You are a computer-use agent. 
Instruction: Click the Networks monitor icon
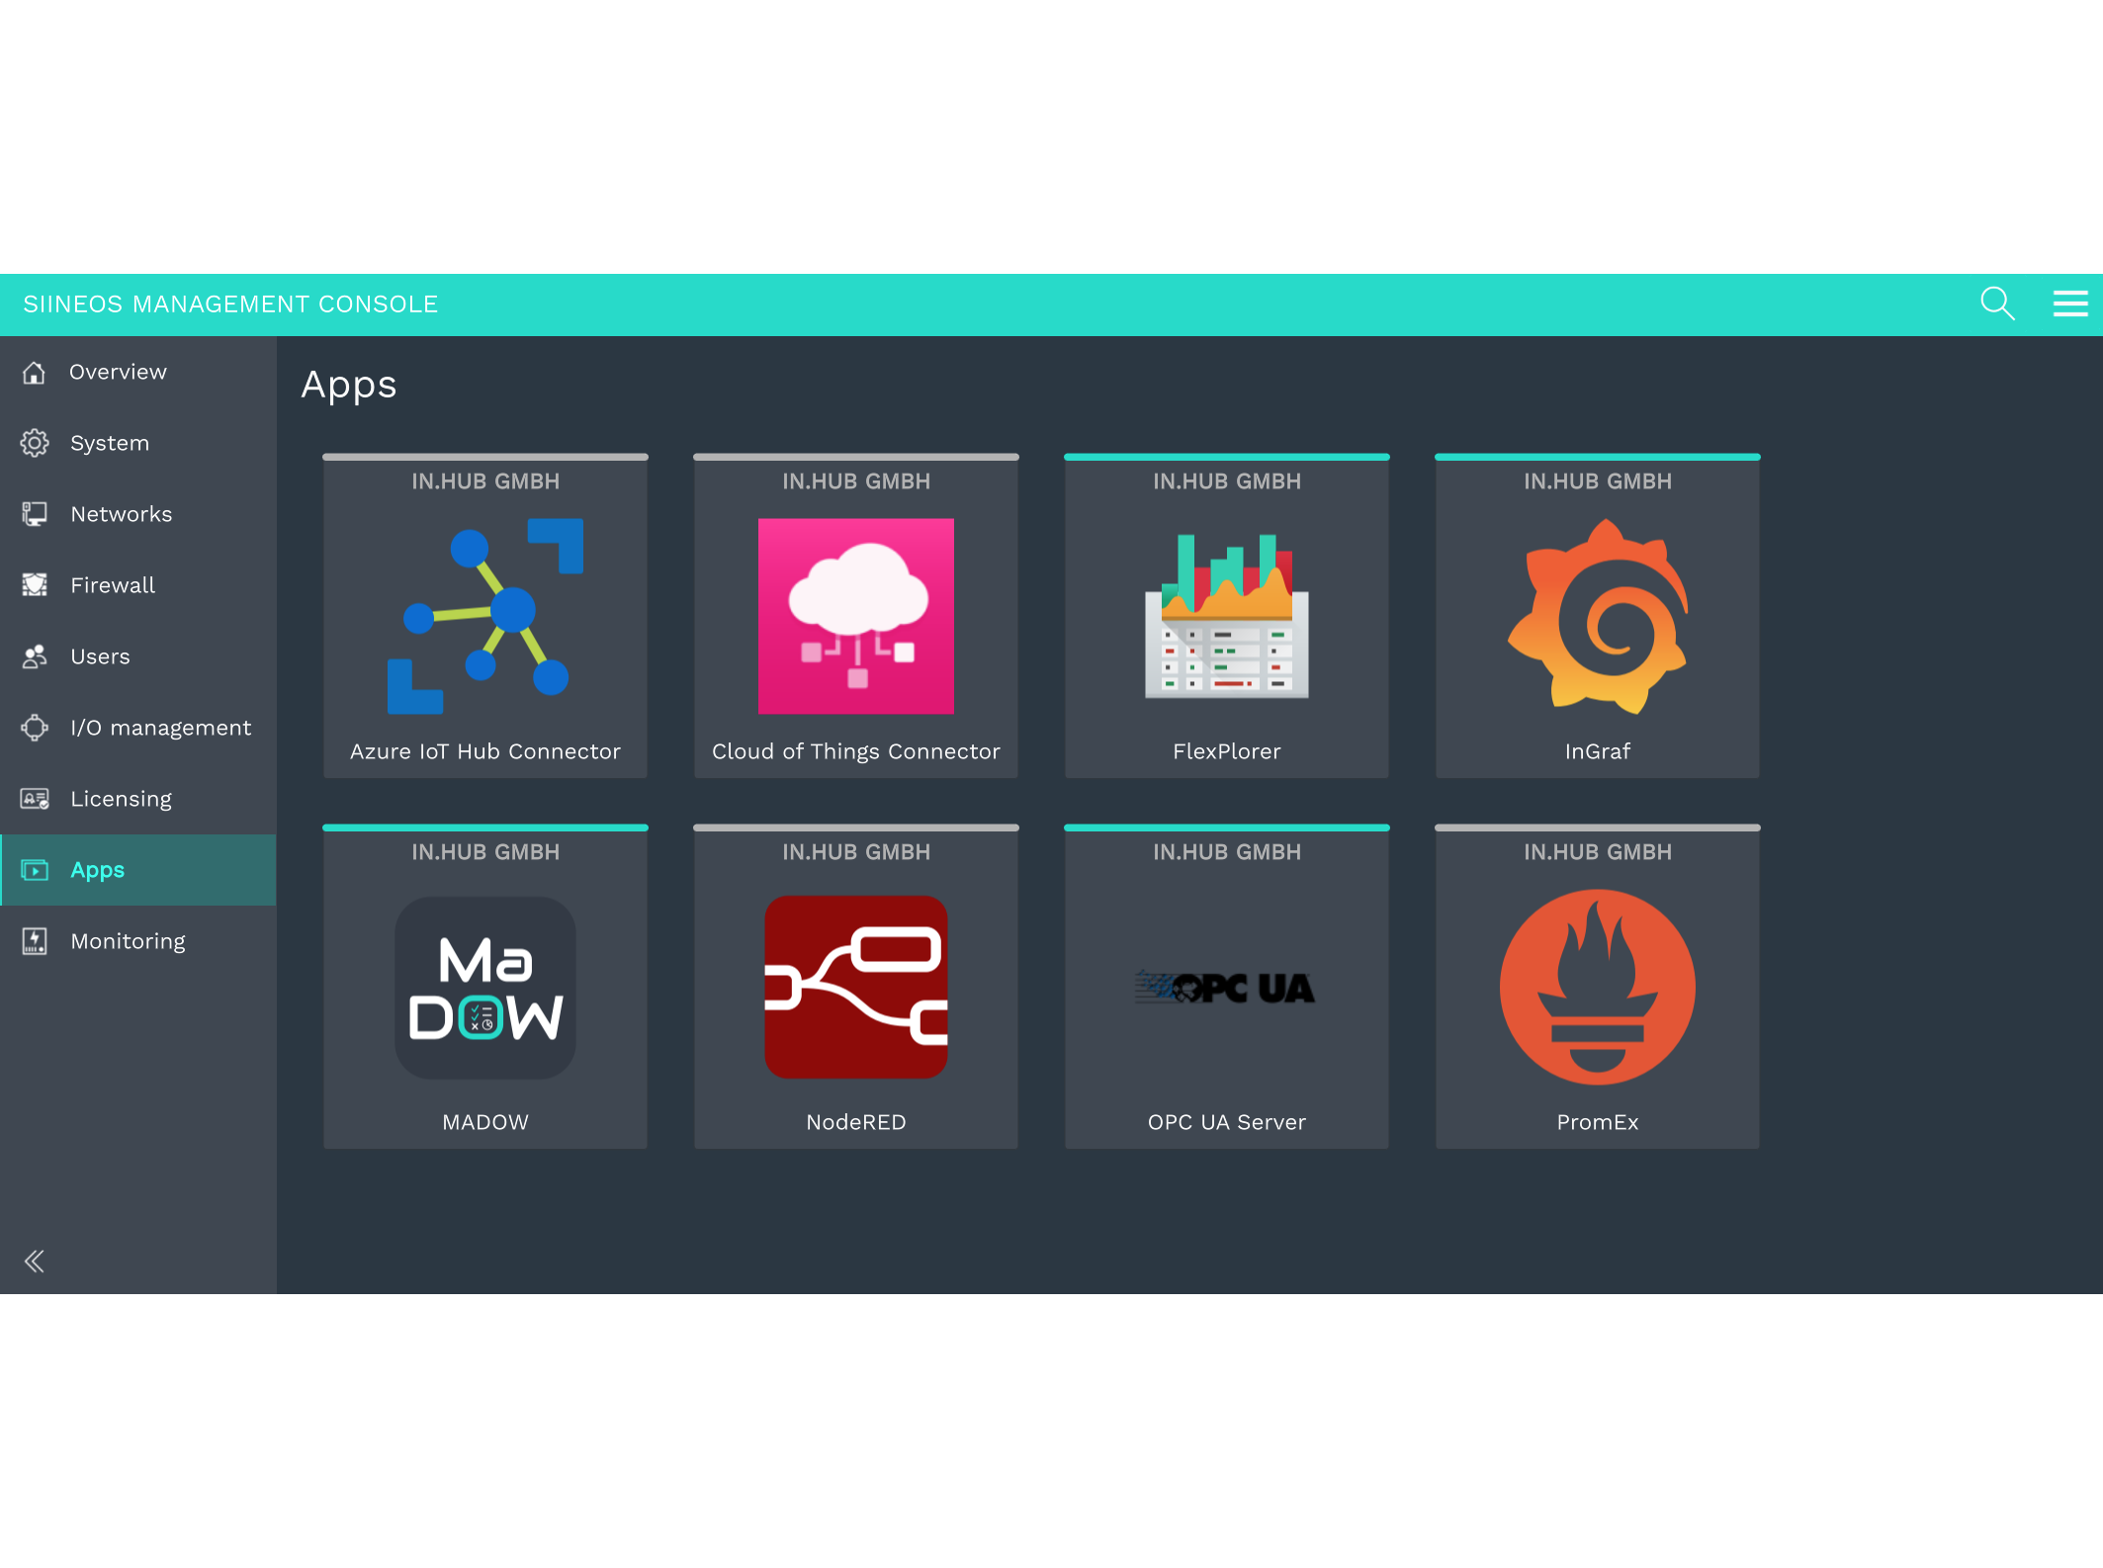click(x=35, y=514)
